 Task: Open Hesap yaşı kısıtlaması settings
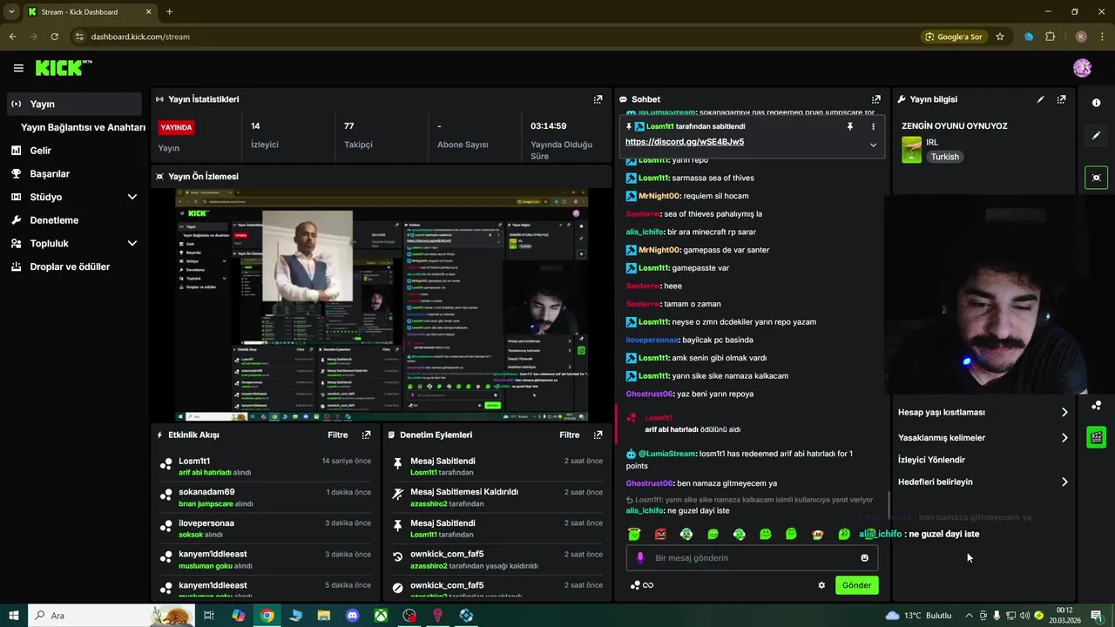(x=983, y=412)
